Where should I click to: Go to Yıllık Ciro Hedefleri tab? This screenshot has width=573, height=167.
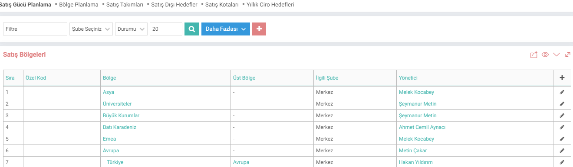(x=270, y=5)
